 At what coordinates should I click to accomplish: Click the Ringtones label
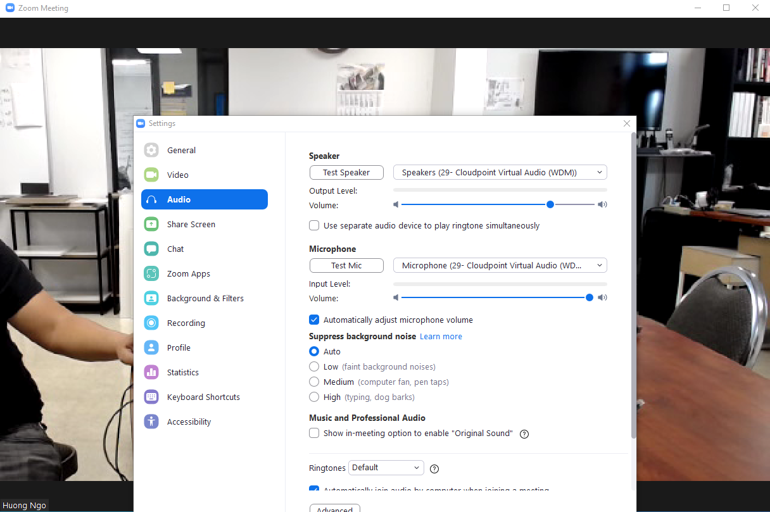(x=327, y=468)
